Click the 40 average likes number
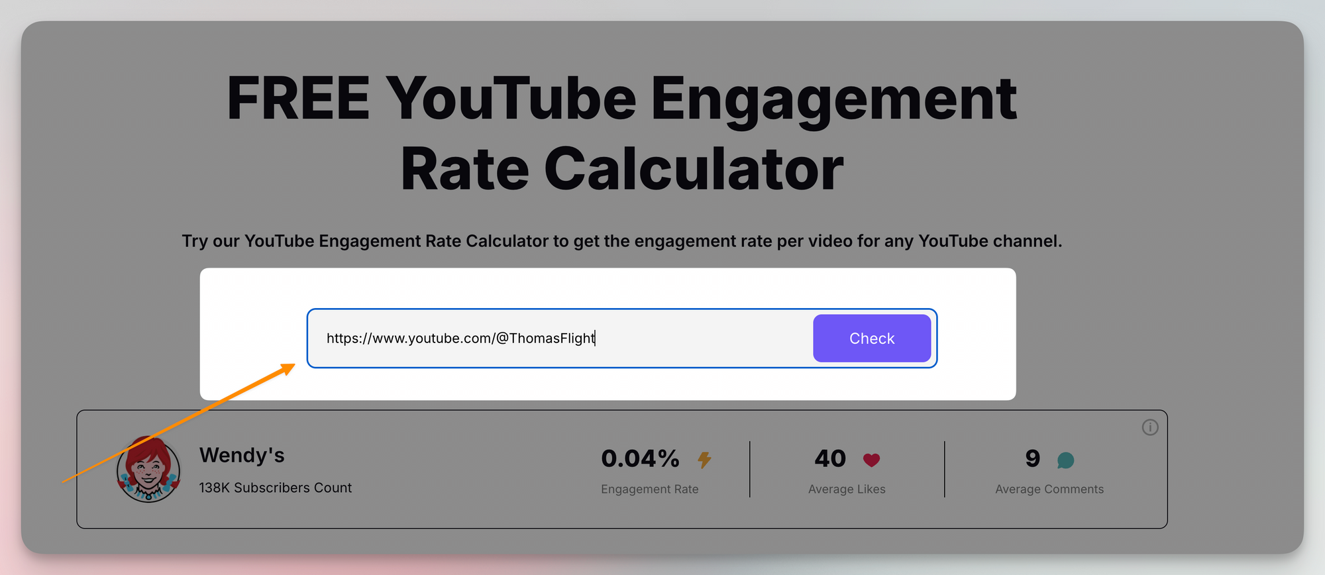Viewport: 1325px width, 575px height. [830, 458]
